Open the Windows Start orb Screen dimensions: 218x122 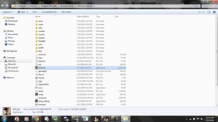point(4,119)
